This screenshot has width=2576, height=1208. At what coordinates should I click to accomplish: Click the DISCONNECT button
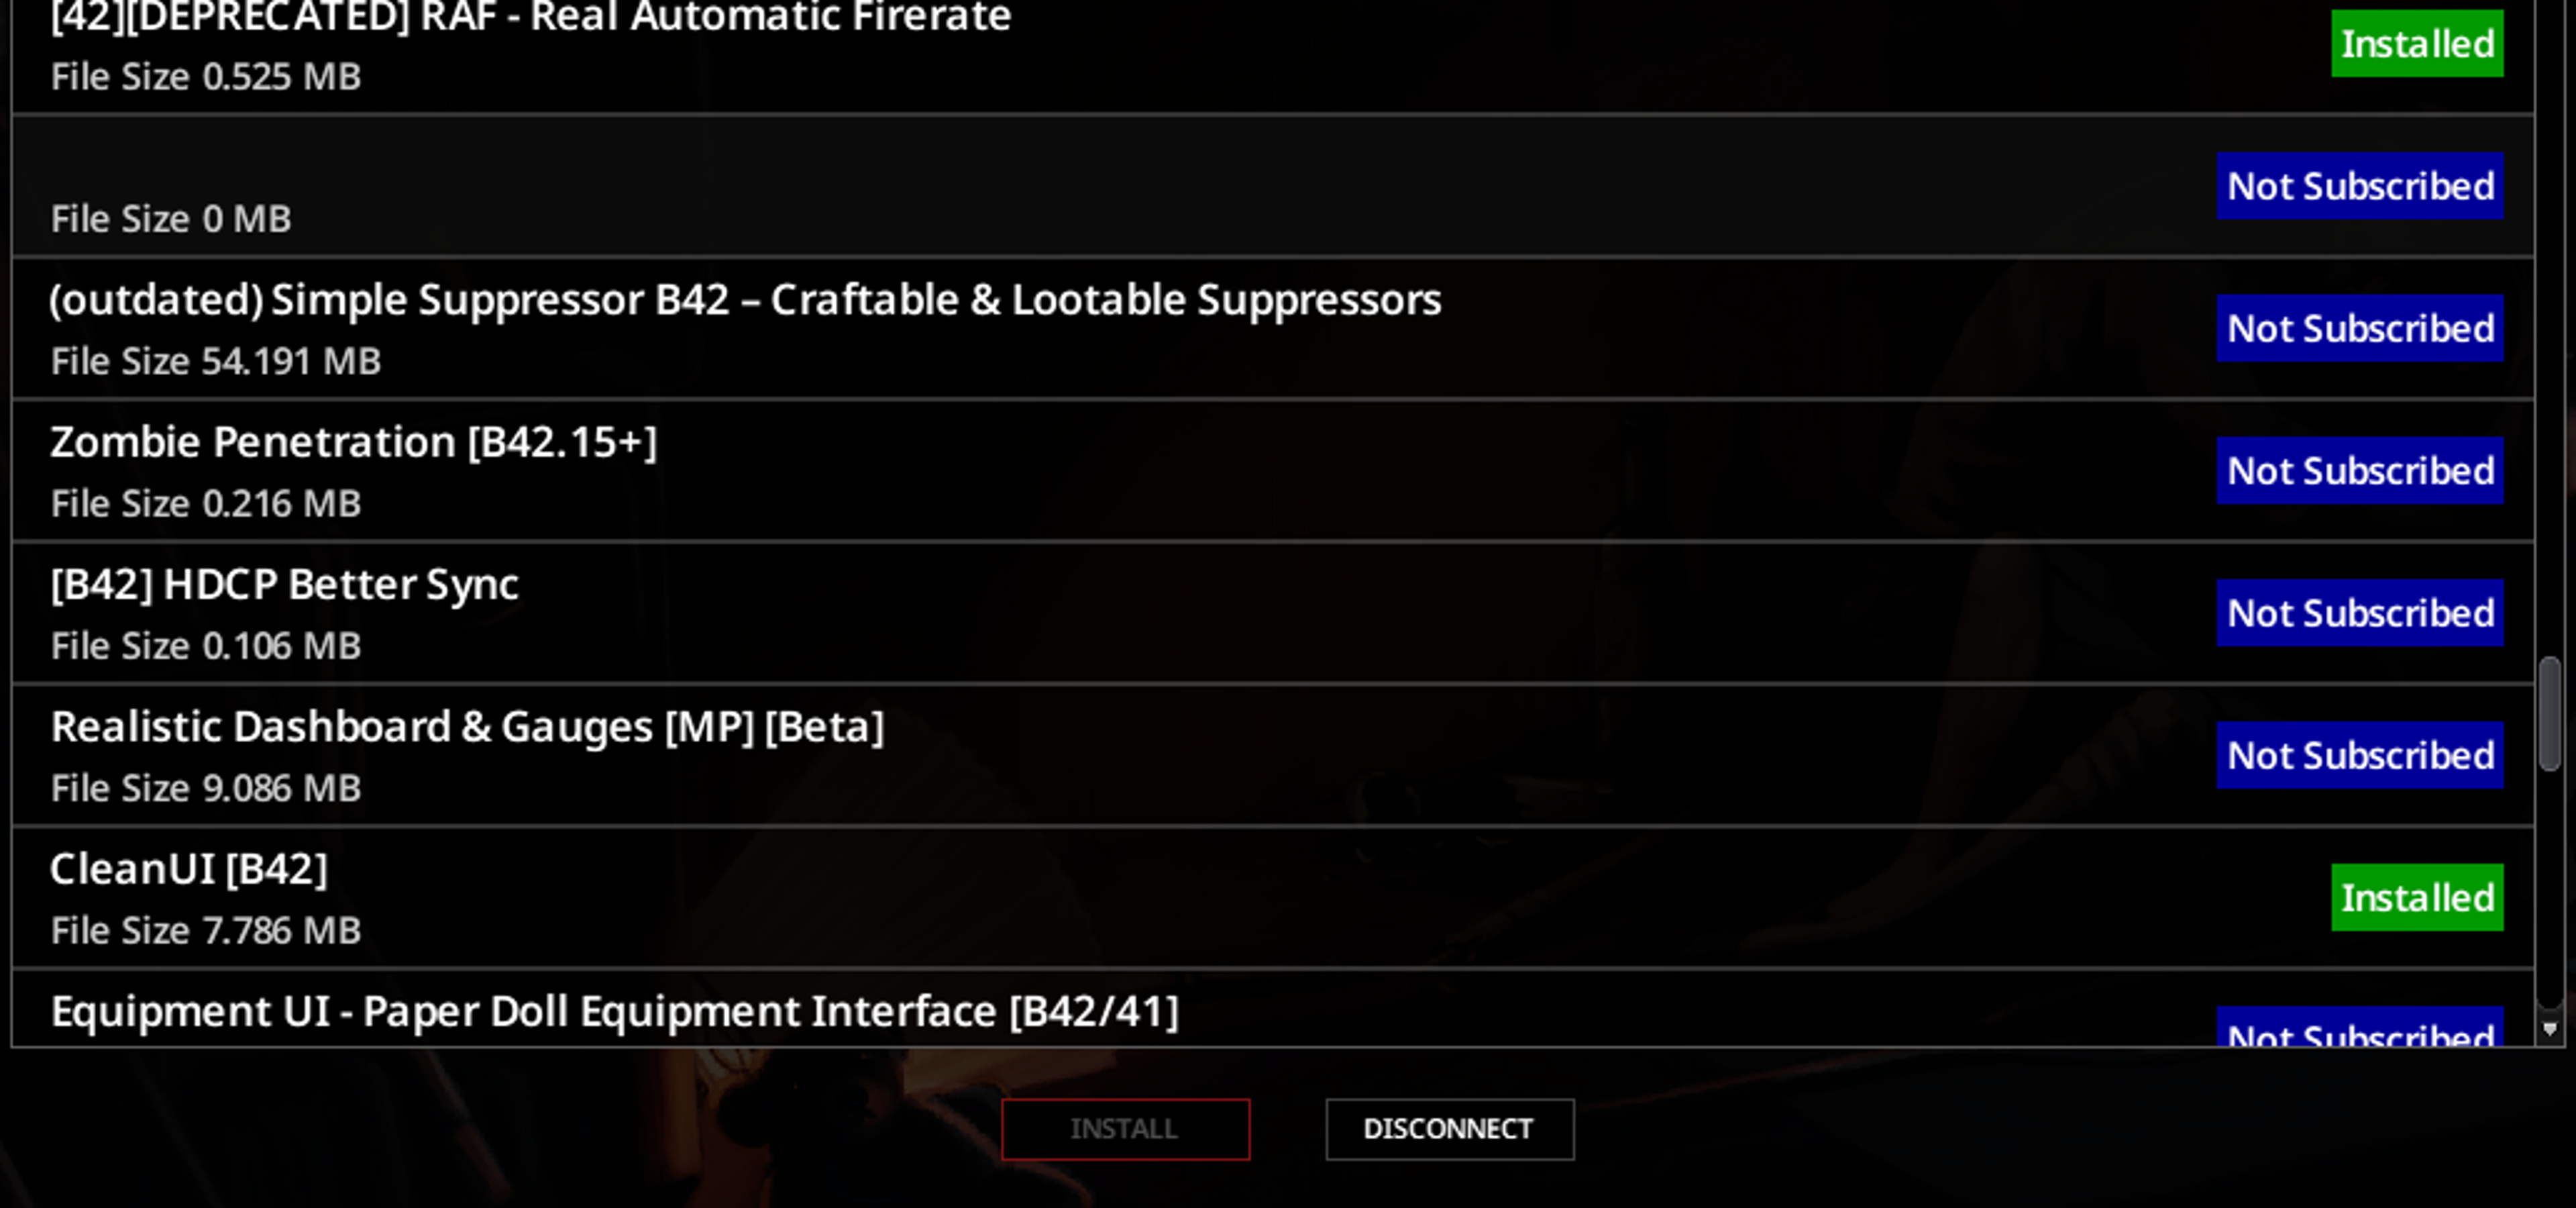click(x=1449, y=1129)
